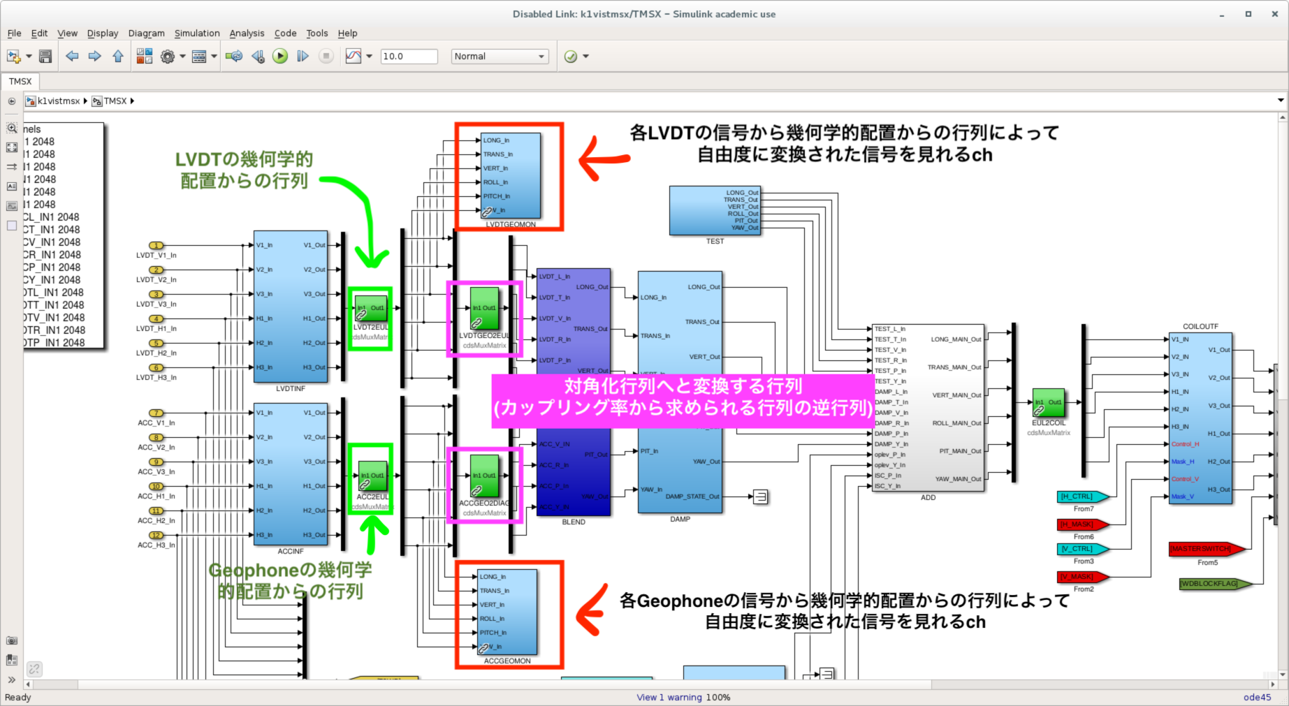The image size is (1289, 706).
Task: Click k1vistmsx in the breadcrumb path
Action: point(59,101)
